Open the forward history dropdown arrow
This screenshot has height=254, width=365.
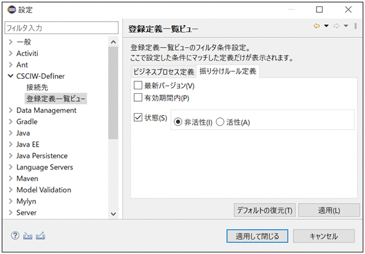point(346,26)
